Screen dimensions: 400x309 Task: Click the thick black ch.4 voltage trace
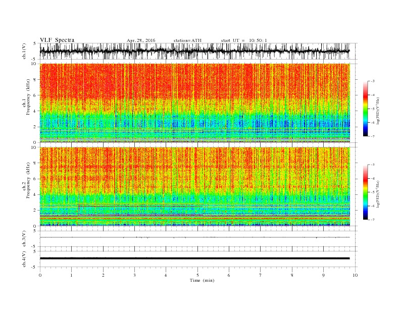pyautogui.click(x=195, y=259)
